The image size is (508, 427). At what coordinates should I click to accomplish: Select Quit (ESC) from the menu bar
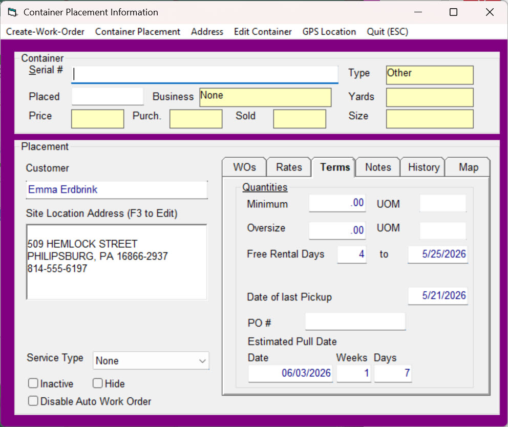point(387,32)
